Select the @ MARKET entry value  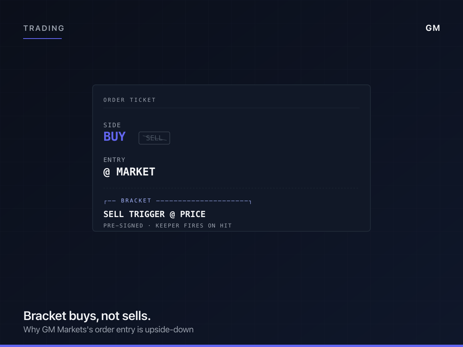point(129,172)
